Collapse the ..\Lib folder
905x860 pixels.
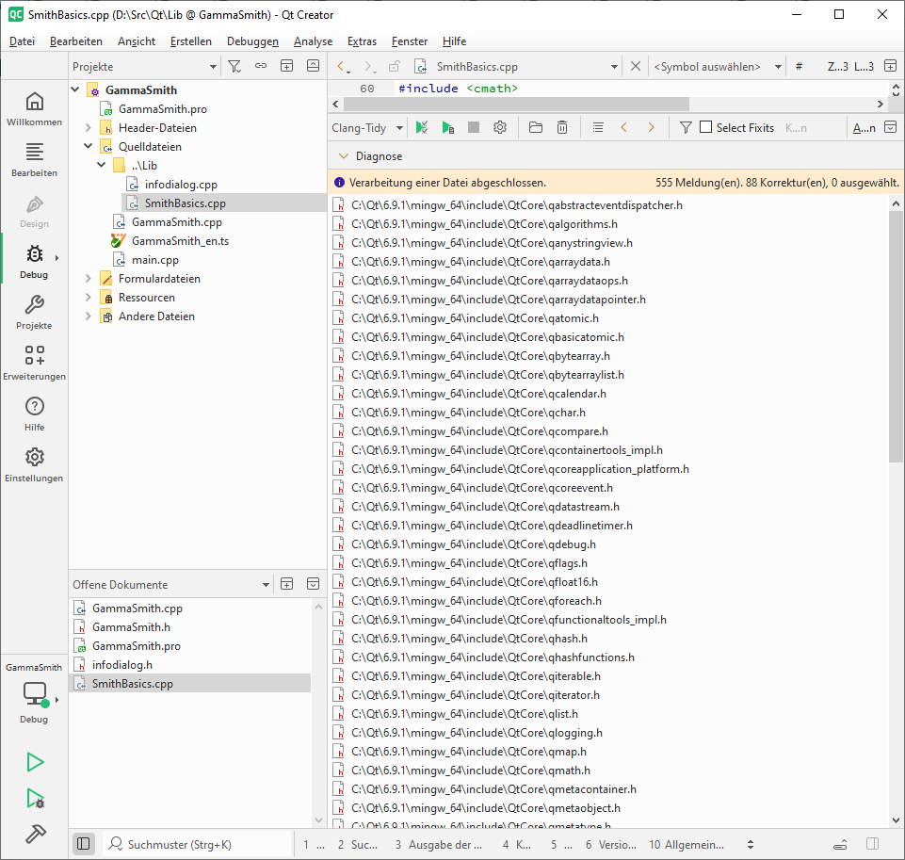(x=102, y=165)
